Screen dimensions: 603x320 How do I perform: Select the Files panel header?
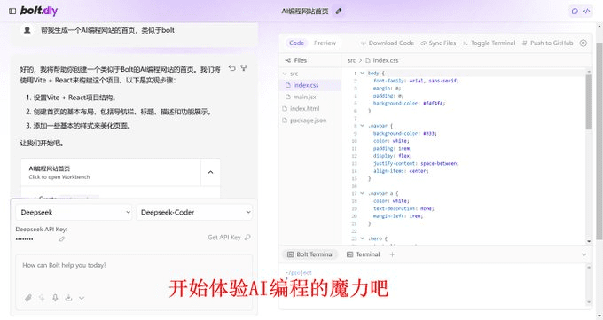[296, 60]
